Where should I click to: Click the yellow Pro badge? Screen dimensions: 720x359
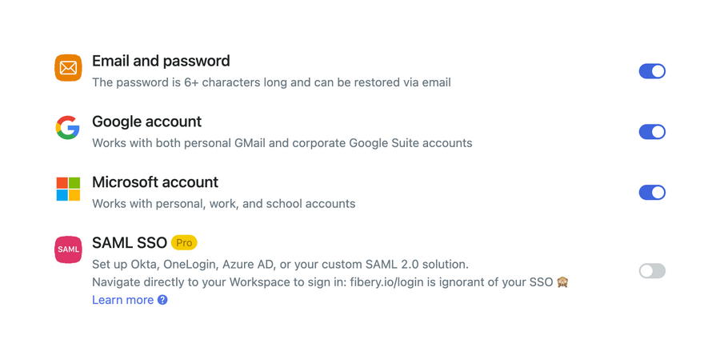184,243
